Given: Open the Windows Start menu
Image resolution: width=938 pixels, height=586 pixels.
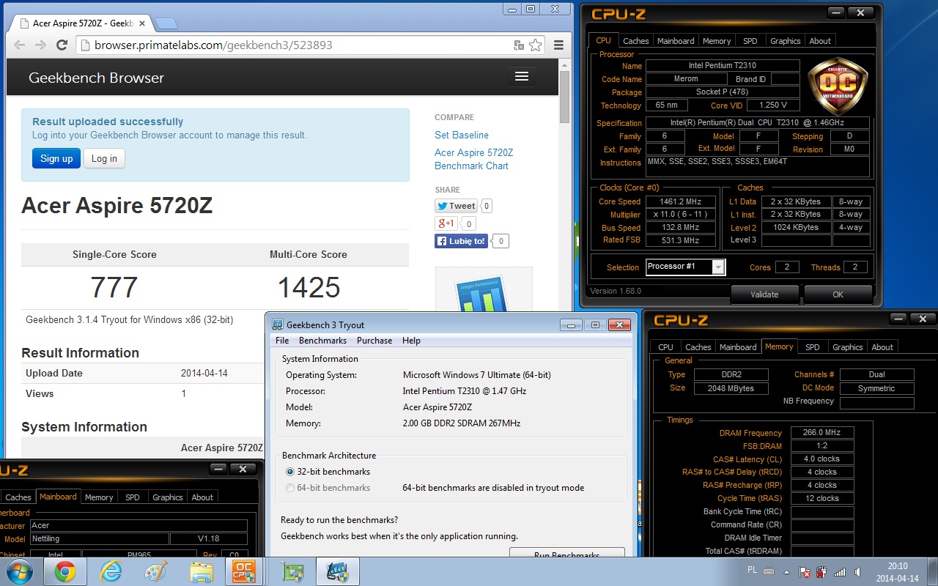Looking at the screenshot, I should [20, 571].
